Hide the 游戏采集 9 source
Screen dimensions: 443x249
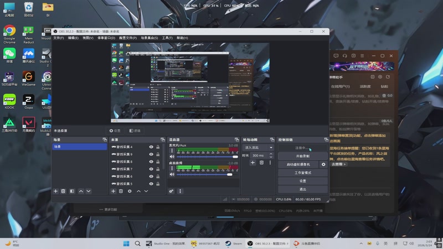click(151, 154)
